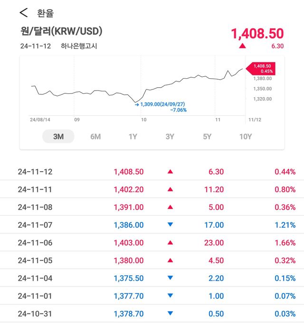This screenshot has height=323, width=304.
Task: Switch to the 6M period tab
Action: point(95,137)
